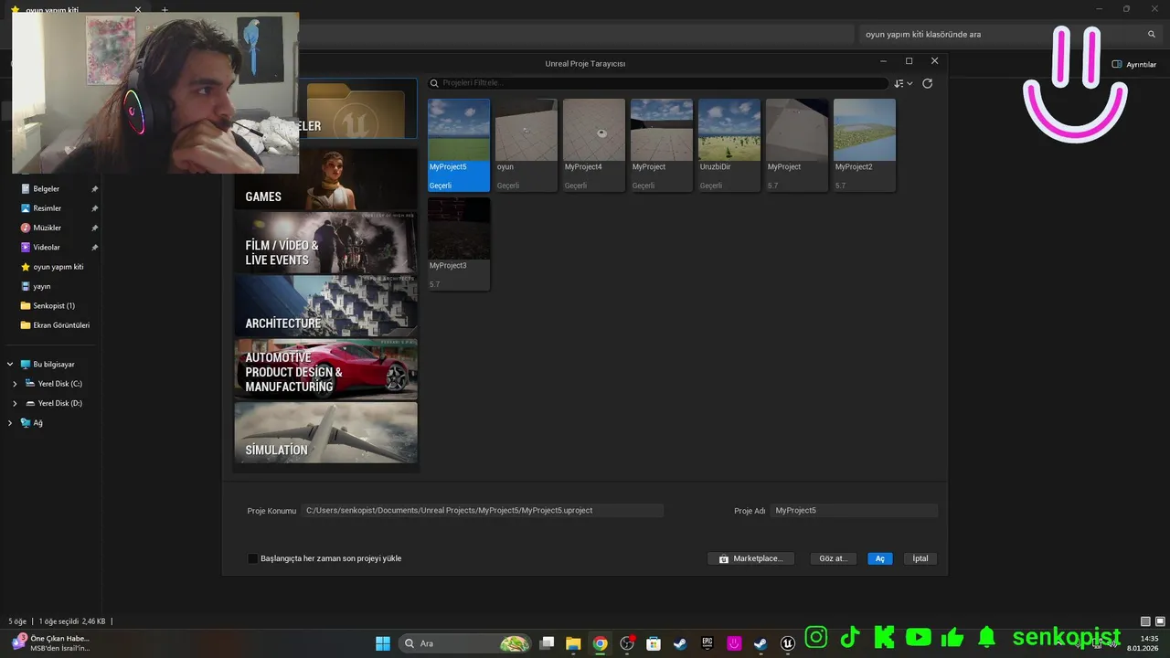The image size is (1170, 658).
Task: Expand the Ağ network node
Action: click(x=10, y=422)
